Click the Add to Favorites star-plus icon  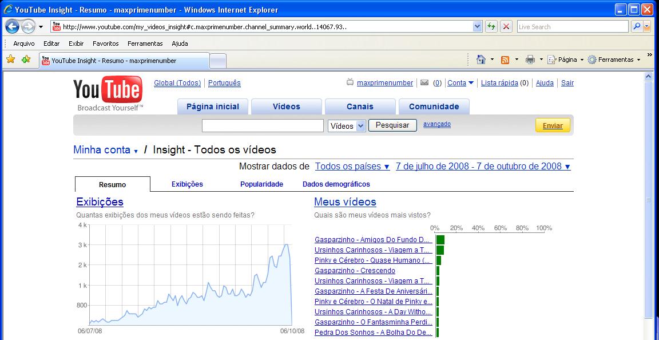click(x=26, y=60)
